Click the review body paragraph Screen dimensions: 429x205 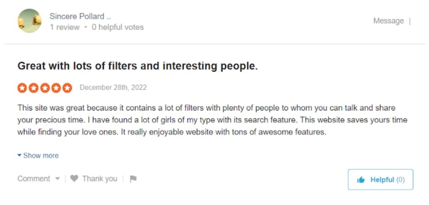coord(212,120)
